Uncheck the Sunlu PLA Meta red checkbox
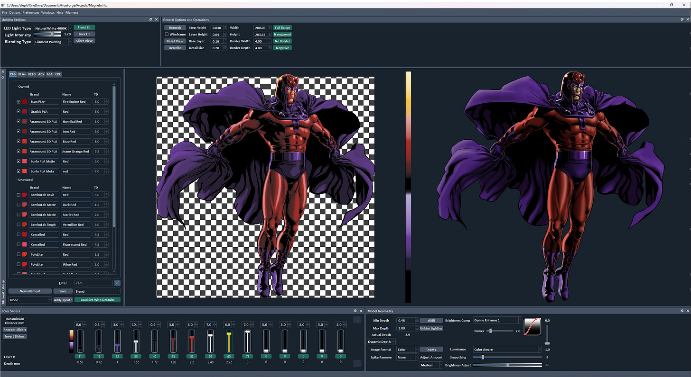Viewport: 691px width, 377px height. [19, 171]
